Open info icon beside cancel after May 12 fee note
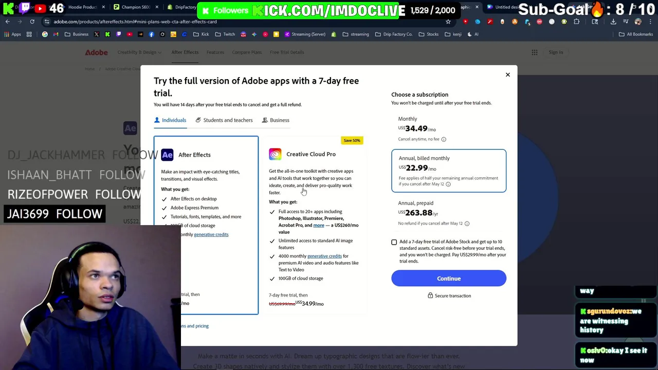Viewport: 658px width, 370px height. pyautogui.click(x=448, y=184)
